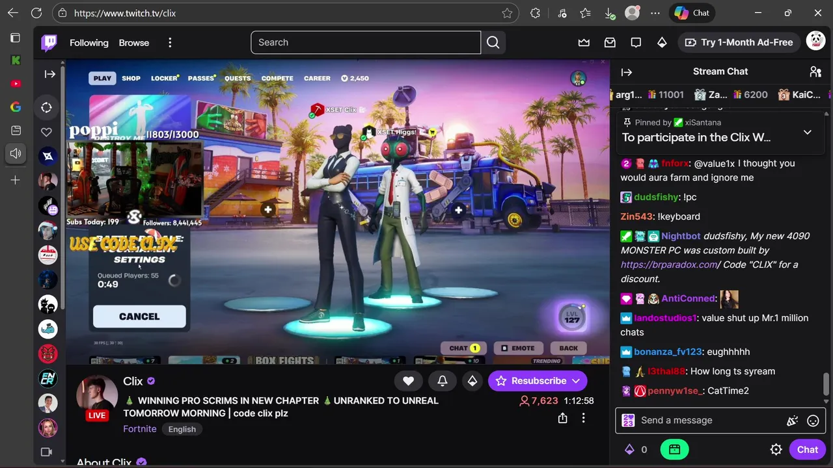833x468 pixels.
Task: Open the panda user avatar menu
Action: (x=815, y=42)
